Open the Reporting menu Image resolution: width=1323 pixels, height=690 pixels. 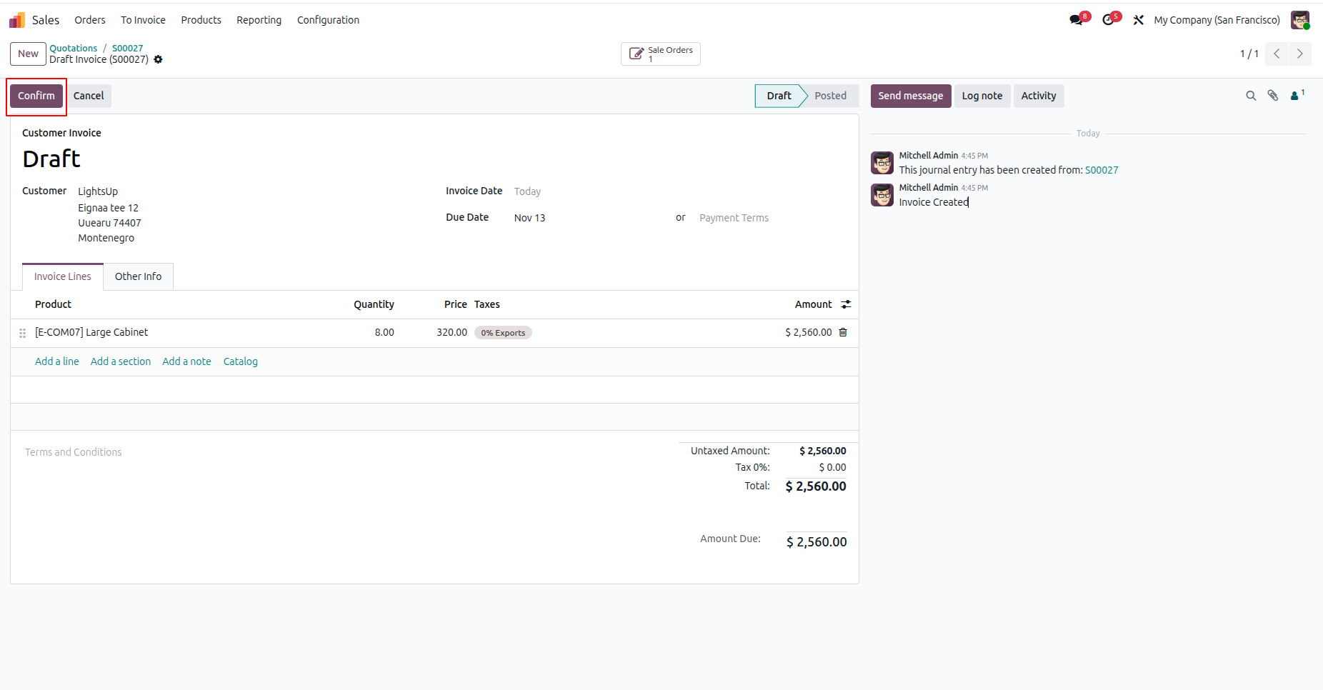[259, 20]
